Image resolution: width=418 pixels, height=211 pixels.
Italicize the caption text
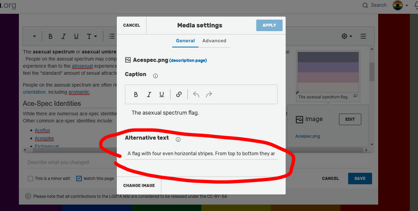point(149,95)
